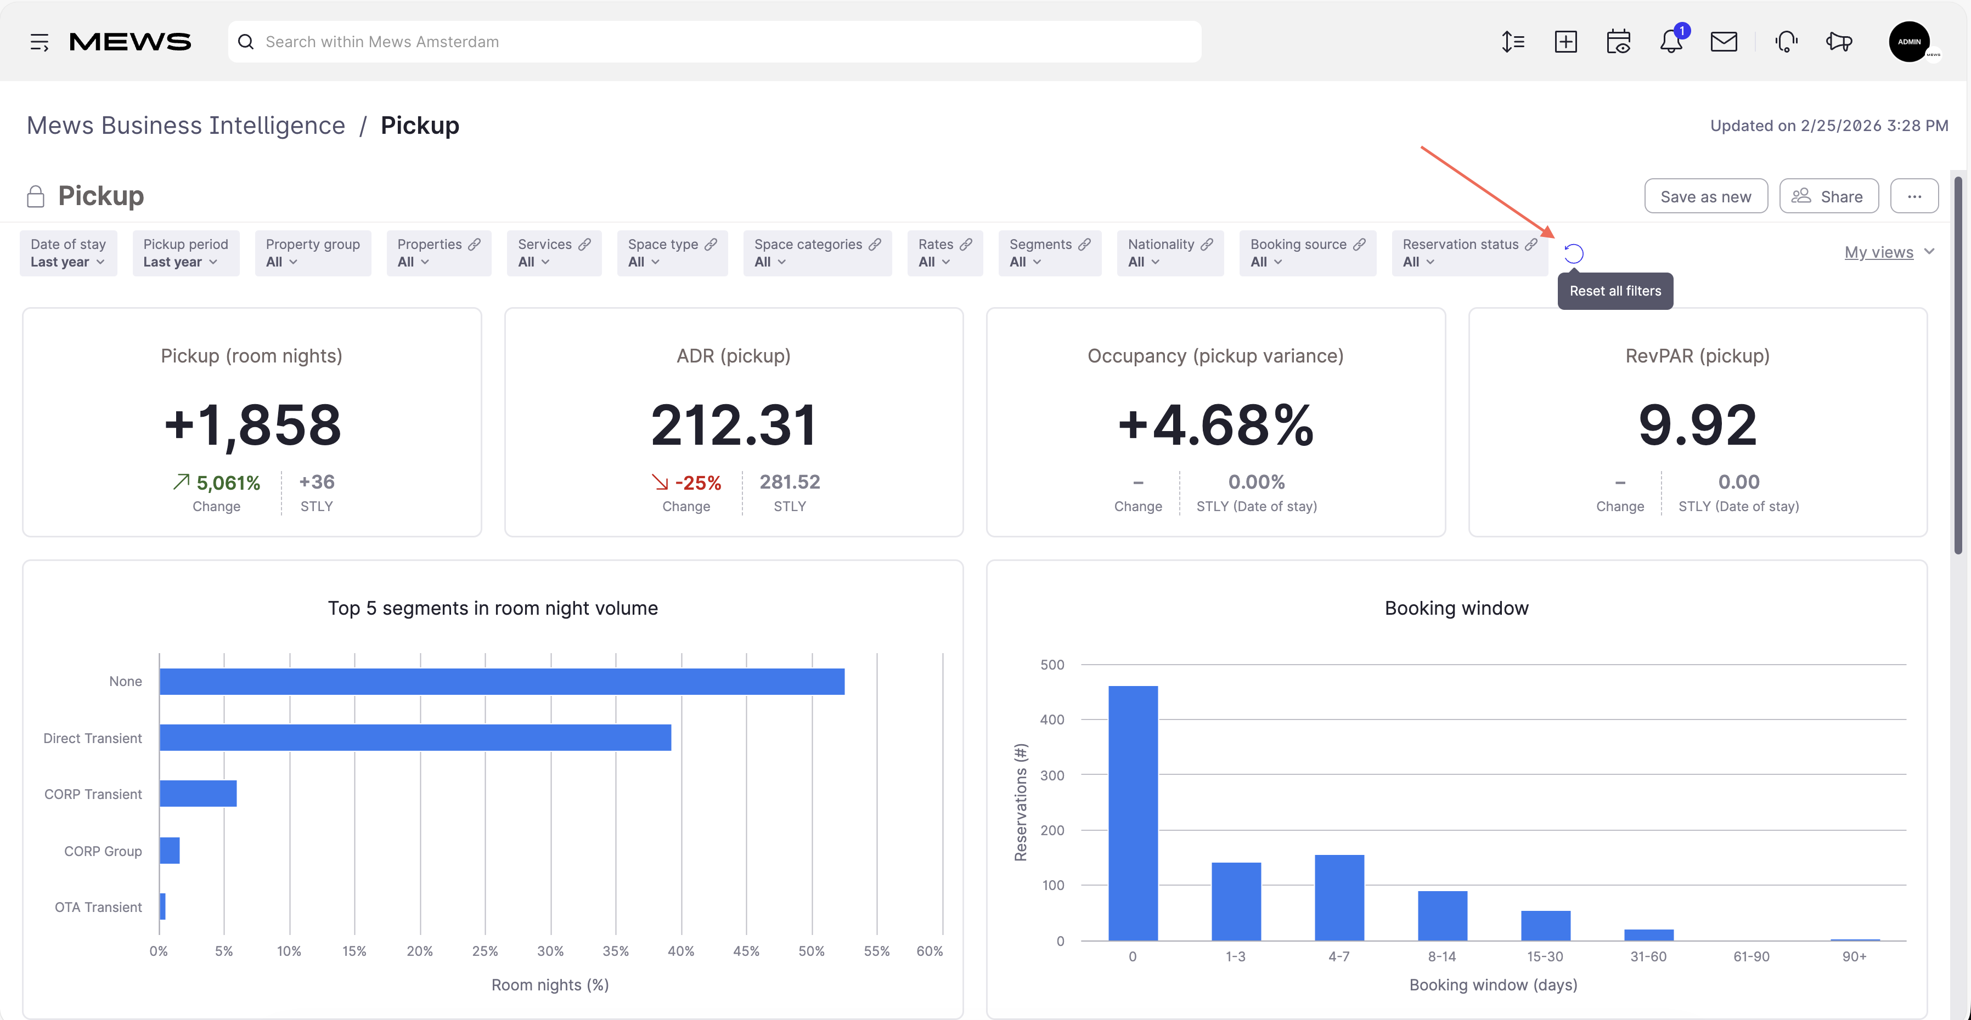Click the ADMIN profile avatar
The height and width of the screenshot is (1020, 1971).
pyautogui.click(x=1909, y=41)
